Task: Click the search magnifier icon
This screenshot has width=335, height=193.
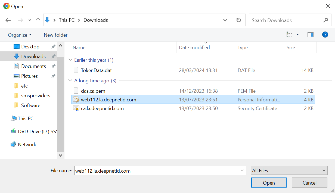Action: [325, 20]
